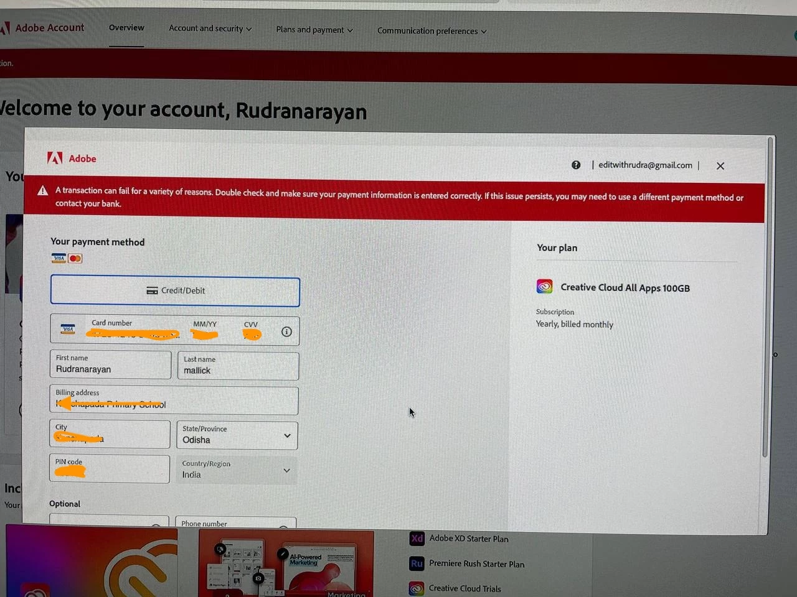Screen dimensions: 797x597
Task: Click the City field
Action: [110, 434]
